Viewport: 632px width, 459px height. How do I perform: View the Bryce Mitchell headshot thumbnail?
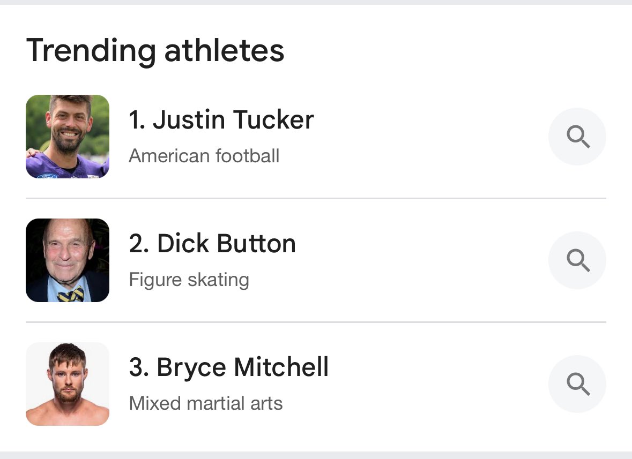click(68, 383)
